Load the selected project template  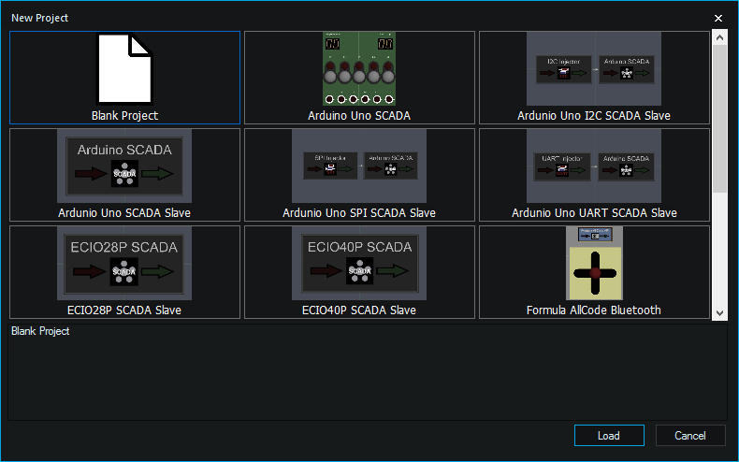click(x=609, y=436)
